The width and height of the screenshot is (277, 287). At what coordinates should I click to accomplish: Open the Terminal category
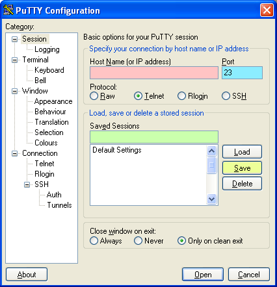tap(35, 60)
